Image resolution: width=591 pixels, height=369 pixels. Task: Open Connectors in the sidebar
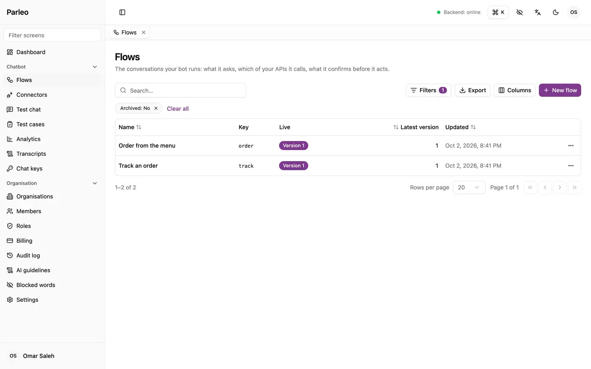pyautogui.click(x=52, y=95)
